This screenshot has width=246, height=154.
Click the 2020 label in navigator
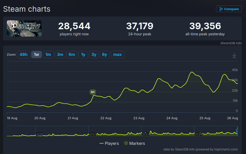click(93, 134)
